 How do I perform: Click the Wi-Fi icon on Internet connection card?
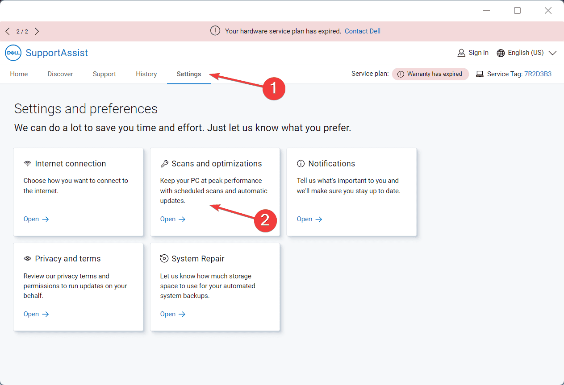[28, 164]
